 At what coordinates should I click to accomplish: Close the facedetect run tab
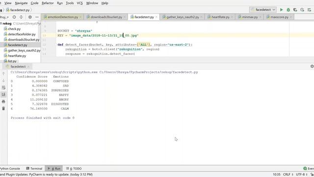click(x=28, y=67)
